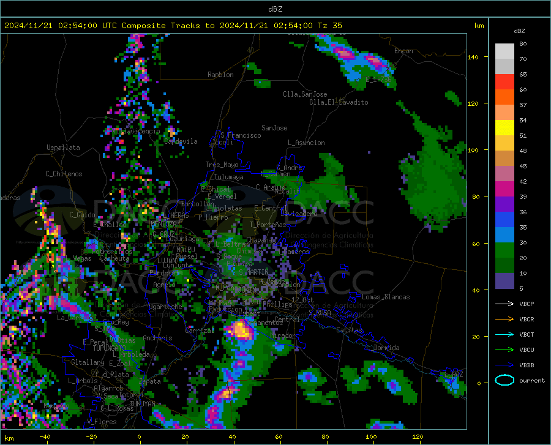Select the magenta 42–39 dBZ swatch
This screenshot has height=445, width=551.
coord(504,189)
